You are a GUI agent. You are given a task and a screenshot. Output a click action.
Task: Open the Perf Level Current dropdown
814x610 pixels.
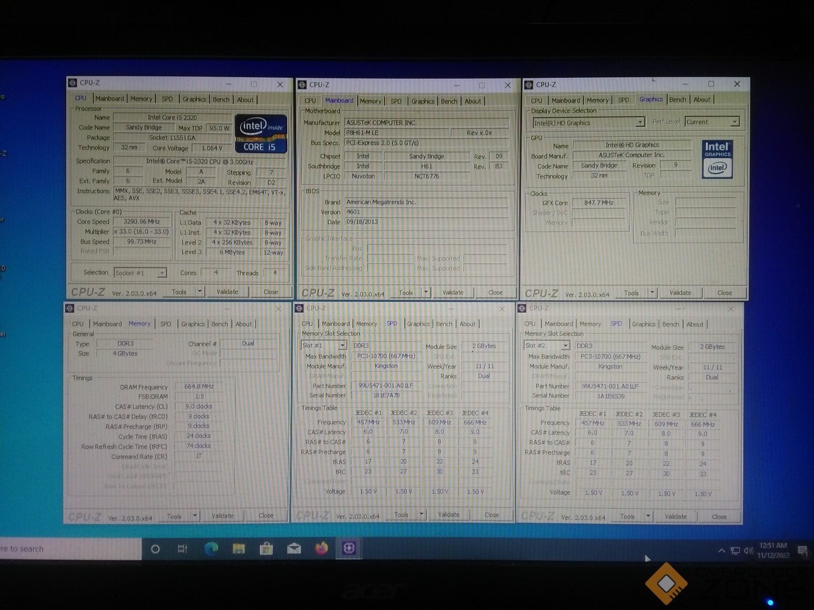click(x=712, y=122)
